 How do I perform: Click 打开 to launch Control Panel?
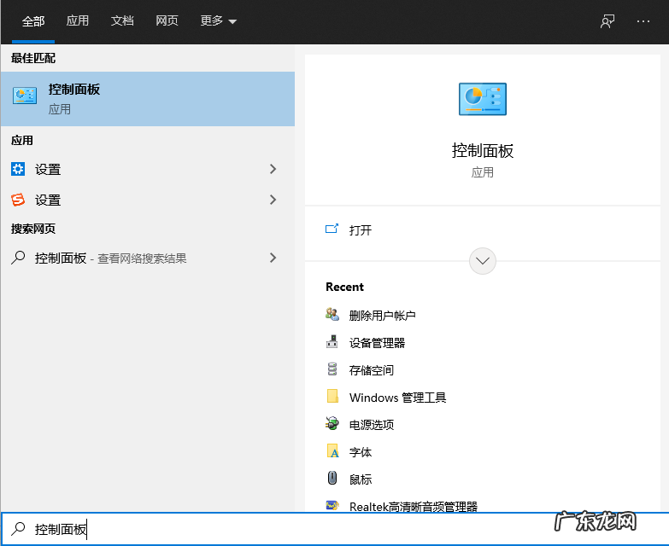pyautogui.click(x=361, y=230)
